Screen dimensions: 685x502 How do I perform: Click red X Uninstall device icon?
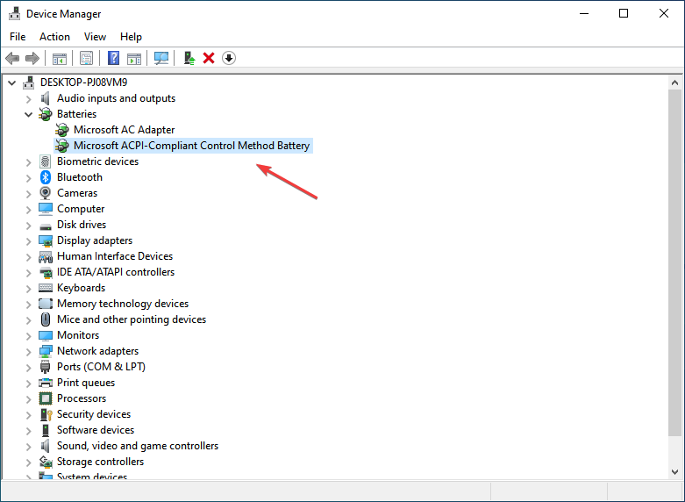click(x=209, y=58)
